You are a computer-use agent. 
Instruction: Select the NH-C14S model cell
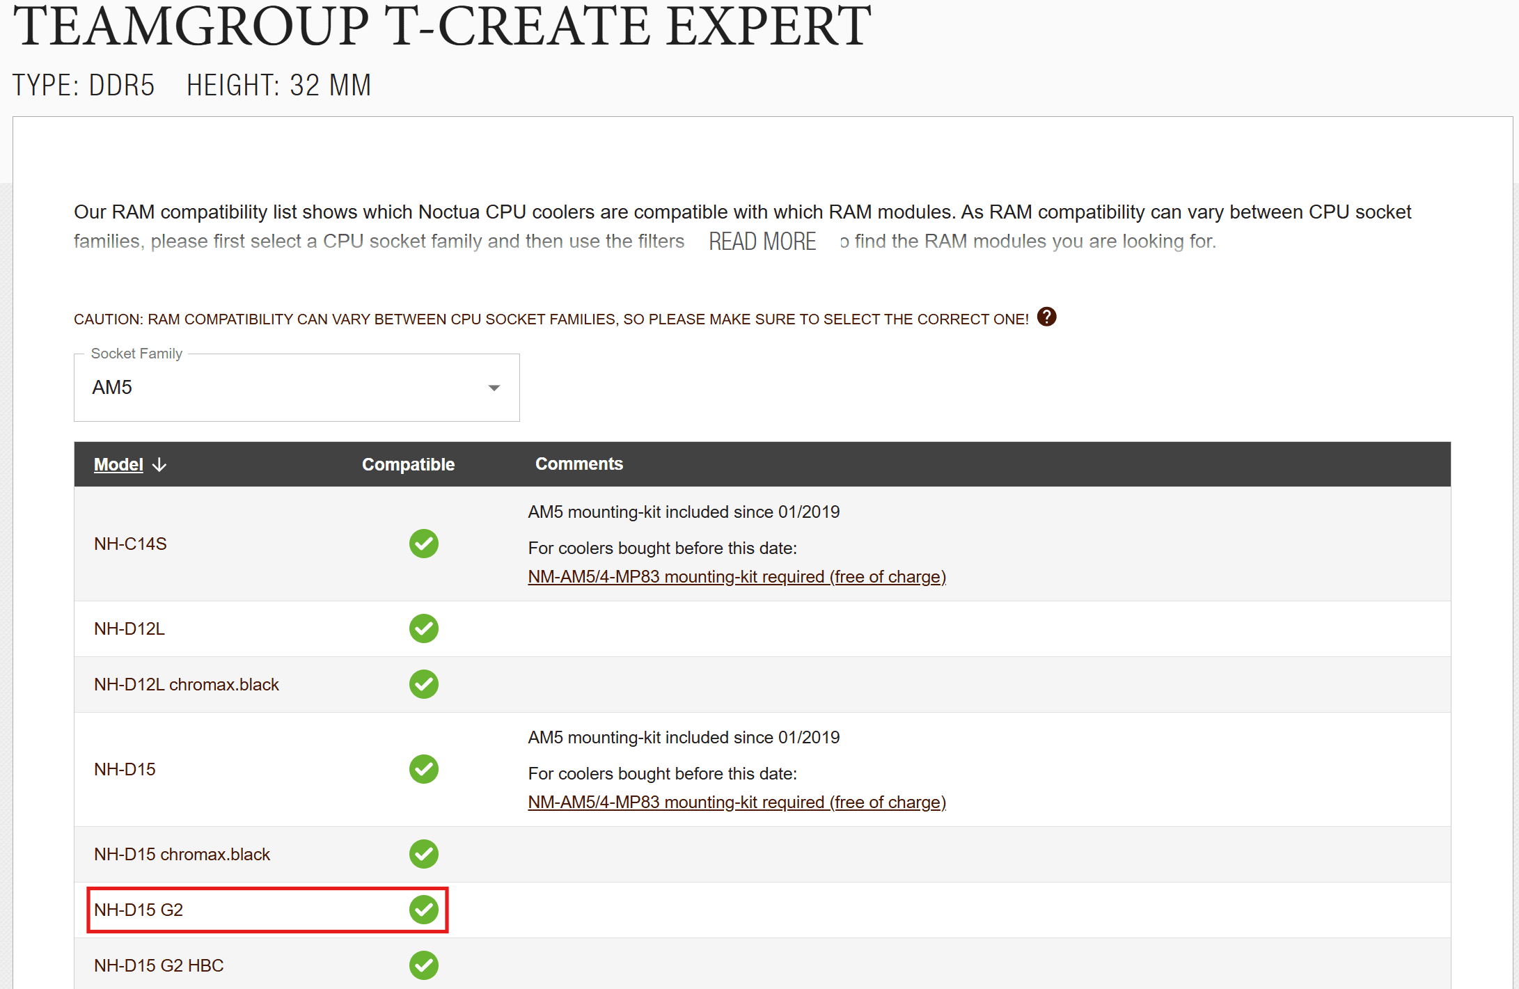130,544
